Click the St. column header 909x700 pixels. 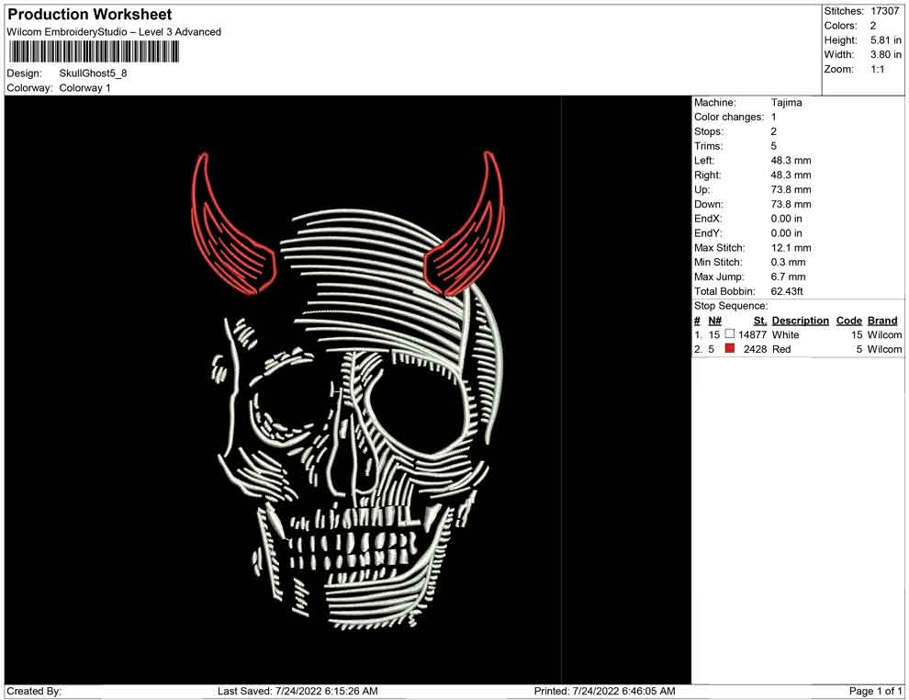tap(759, 321)
